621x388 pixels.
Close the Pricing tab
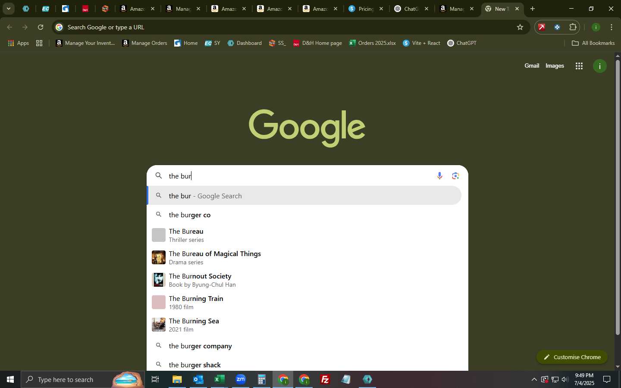(x=381, y=9)
